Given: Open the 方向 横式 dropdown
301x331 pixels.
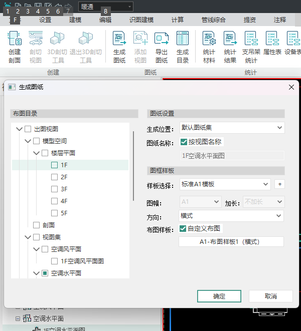Looking at the screenshot, I should click(x=231, y=216).
